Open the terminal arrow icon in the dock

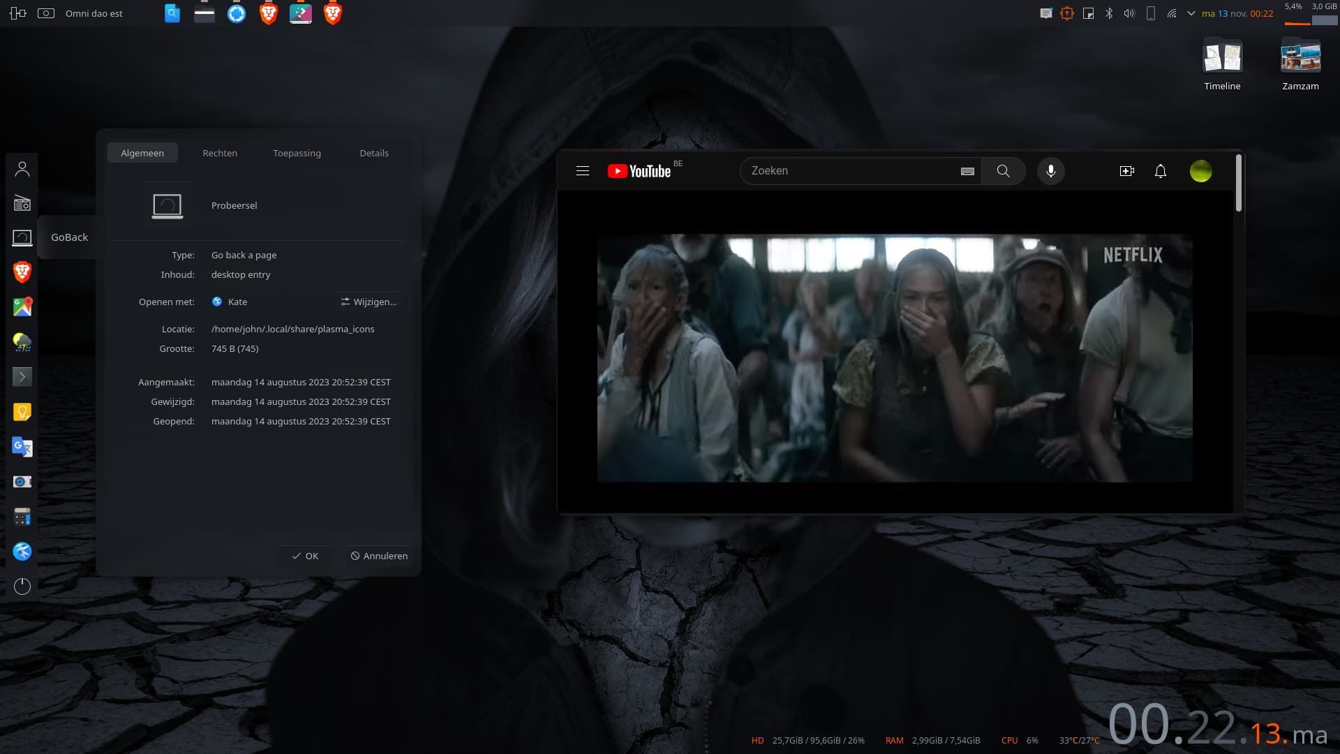coord(22,377)
